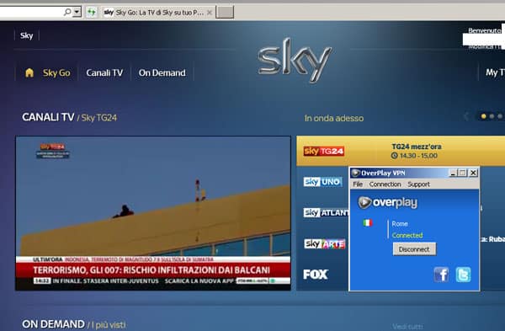
Task: Click the browser compatibility view icon
Action: pos(92,13)
